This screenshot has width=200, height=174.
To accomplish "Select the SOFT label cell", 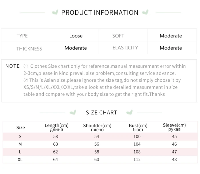I will coord(123,35).
